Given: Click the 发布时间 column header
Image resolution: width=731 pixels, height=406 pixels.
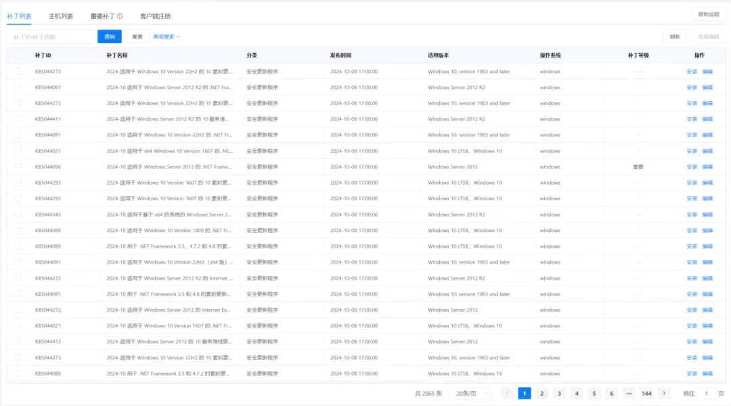Looking at the screenshot, I should click(340, 55).
